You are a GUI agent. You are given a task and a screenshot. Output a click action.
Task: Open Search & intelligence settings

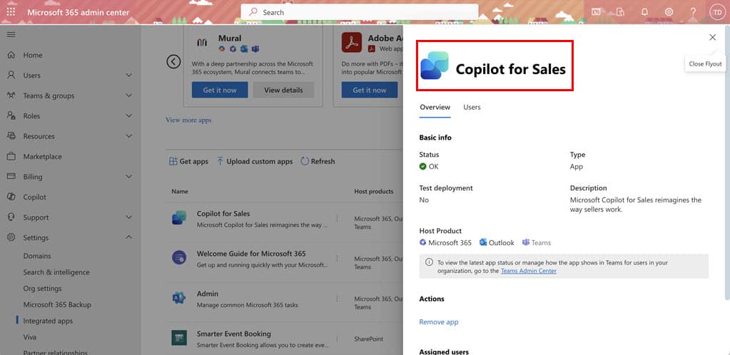pyautogui.click(x=56, y=272)
